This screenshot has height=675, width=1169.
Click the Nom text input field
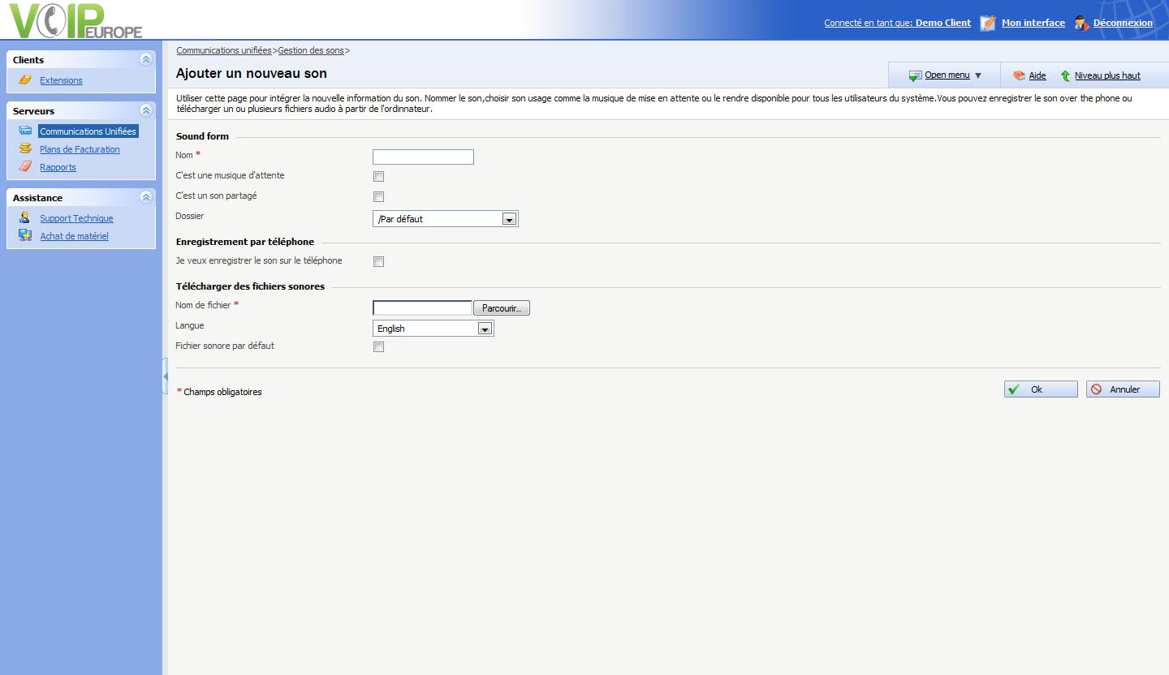pyautogui.click(x=423, y=157)
